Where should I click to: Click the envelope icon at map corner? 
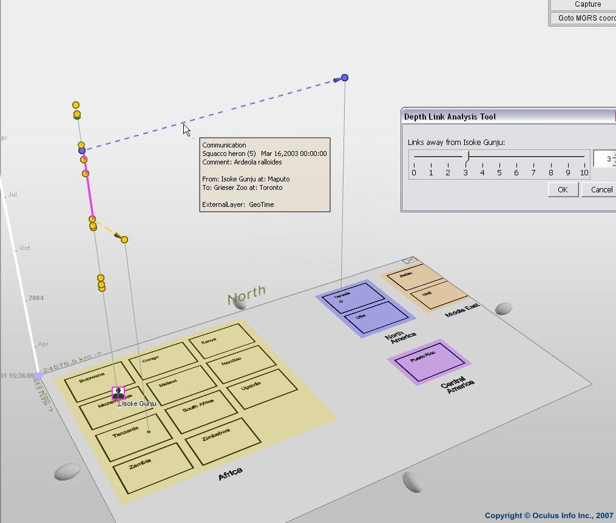coord(410,261)
